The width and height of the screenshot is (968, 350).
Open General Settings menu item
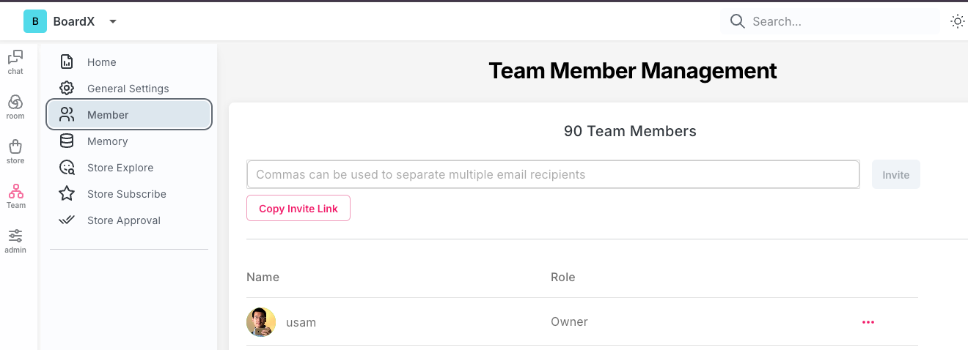(x=128, y=89)
